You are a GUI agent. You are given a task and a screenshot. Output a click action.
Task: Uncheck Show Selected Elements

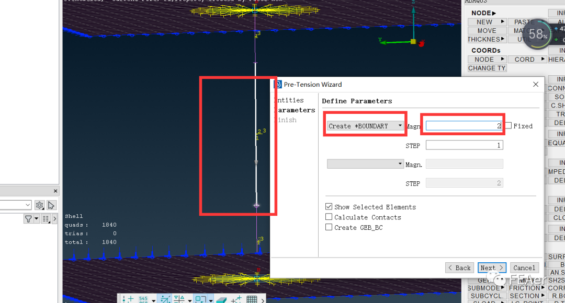[x=329, y=206]
